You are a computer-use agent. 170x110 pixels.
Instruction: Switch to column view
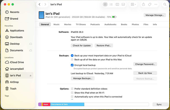(x=117, y=4)
